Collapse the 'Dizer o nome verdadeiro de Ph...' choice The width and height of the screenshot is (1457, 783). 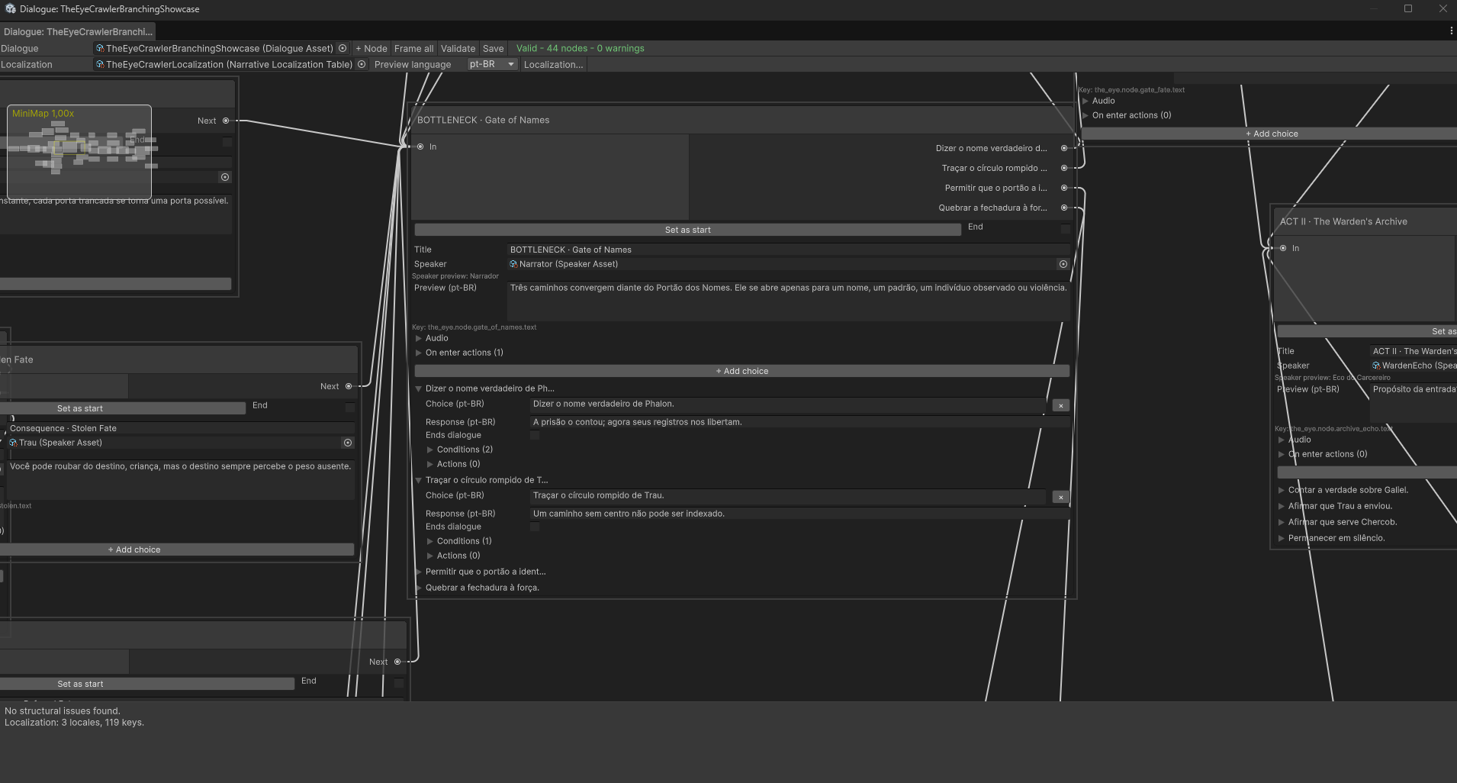418,388
